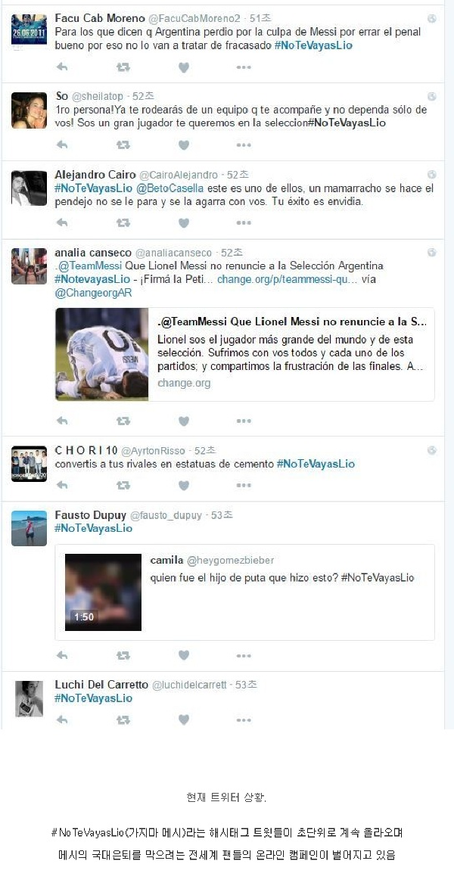
Task: Open more options on So's tweet
Action: [x=244, y=145]
